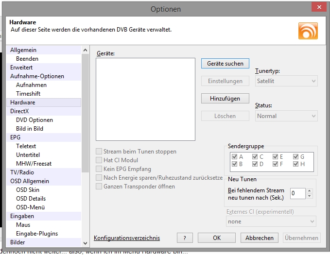Open the Tunertyp Satellit dropdown
Viewport: 330px width, 255px height.
point(286,81)
